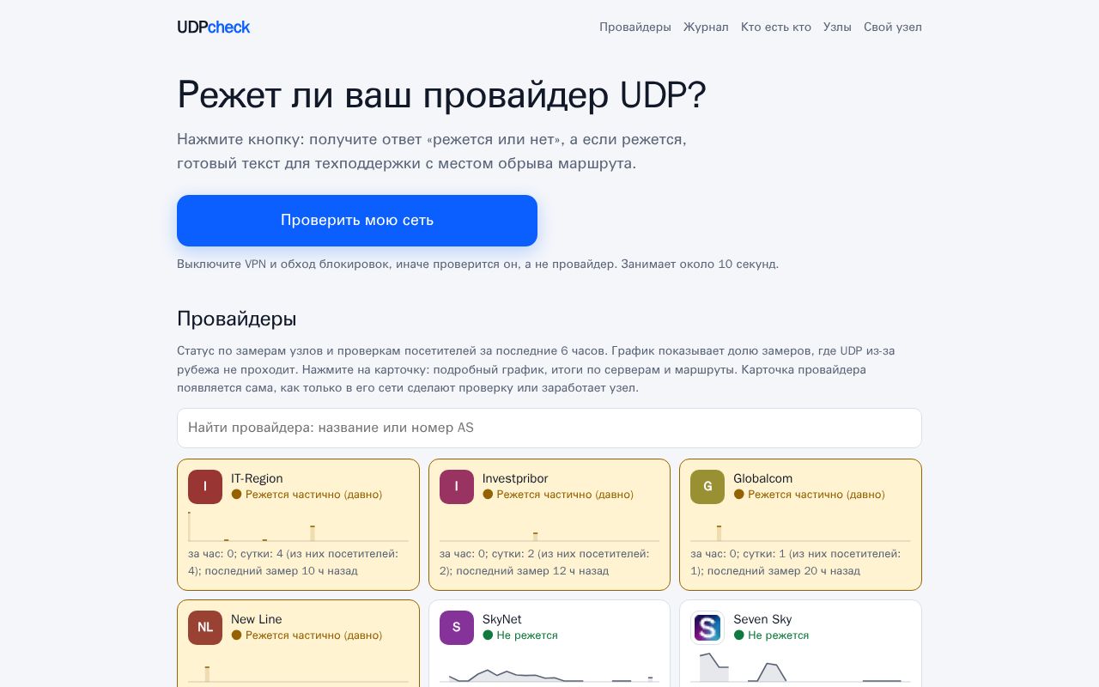
Task: Click the UDPcheck logo
Action: (x=213, y=27)
